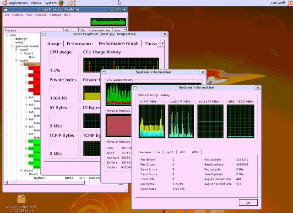This screenshot has height=213, width=293.
Task: Open window menu icon of python Properties dialog
Action: [44, 34]
